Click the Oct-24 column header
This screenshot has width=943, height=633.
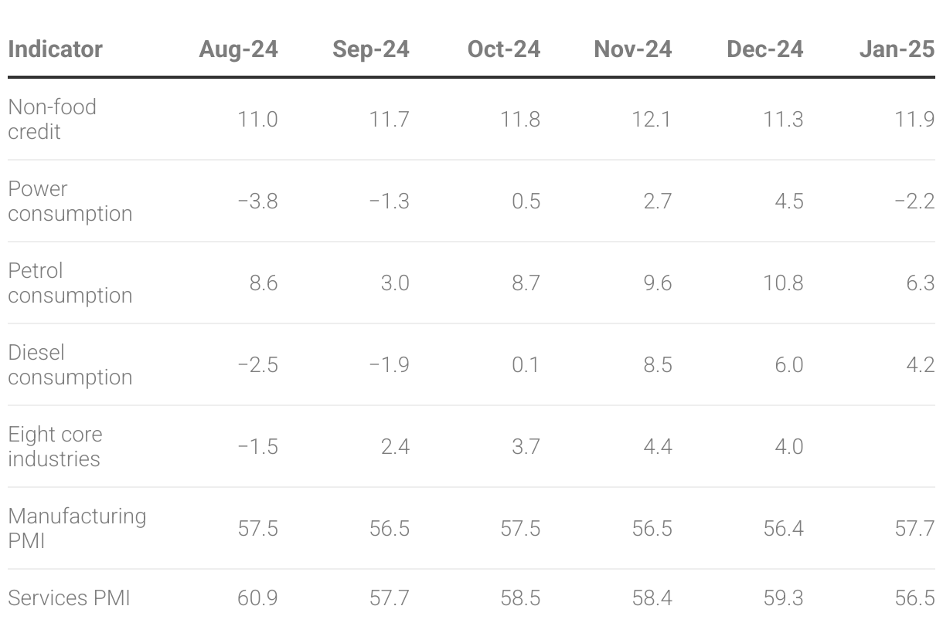coord(504,49)
